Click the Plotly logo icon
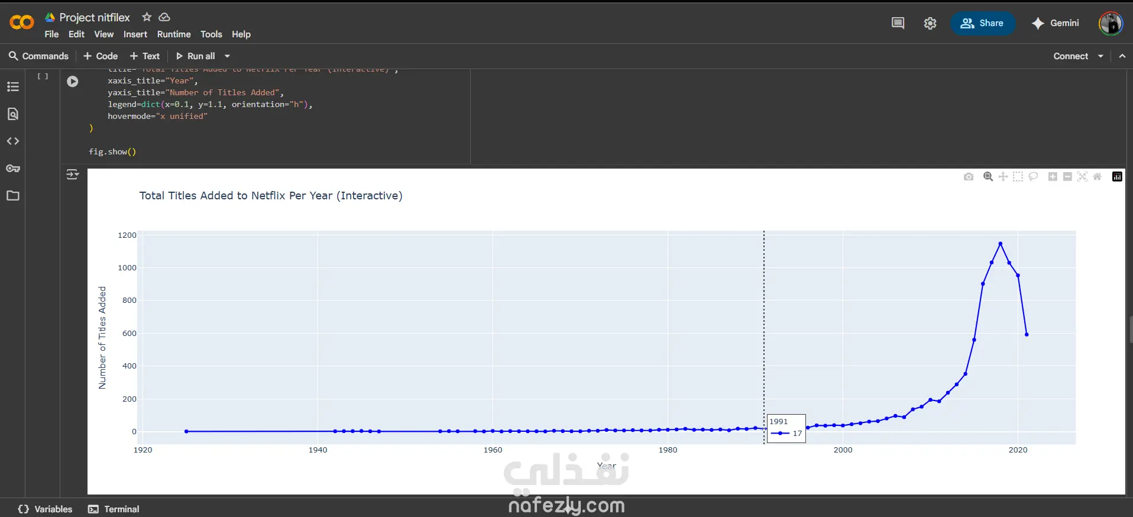This screenshot has width=1133, height=517. (x=1117, y=177)
